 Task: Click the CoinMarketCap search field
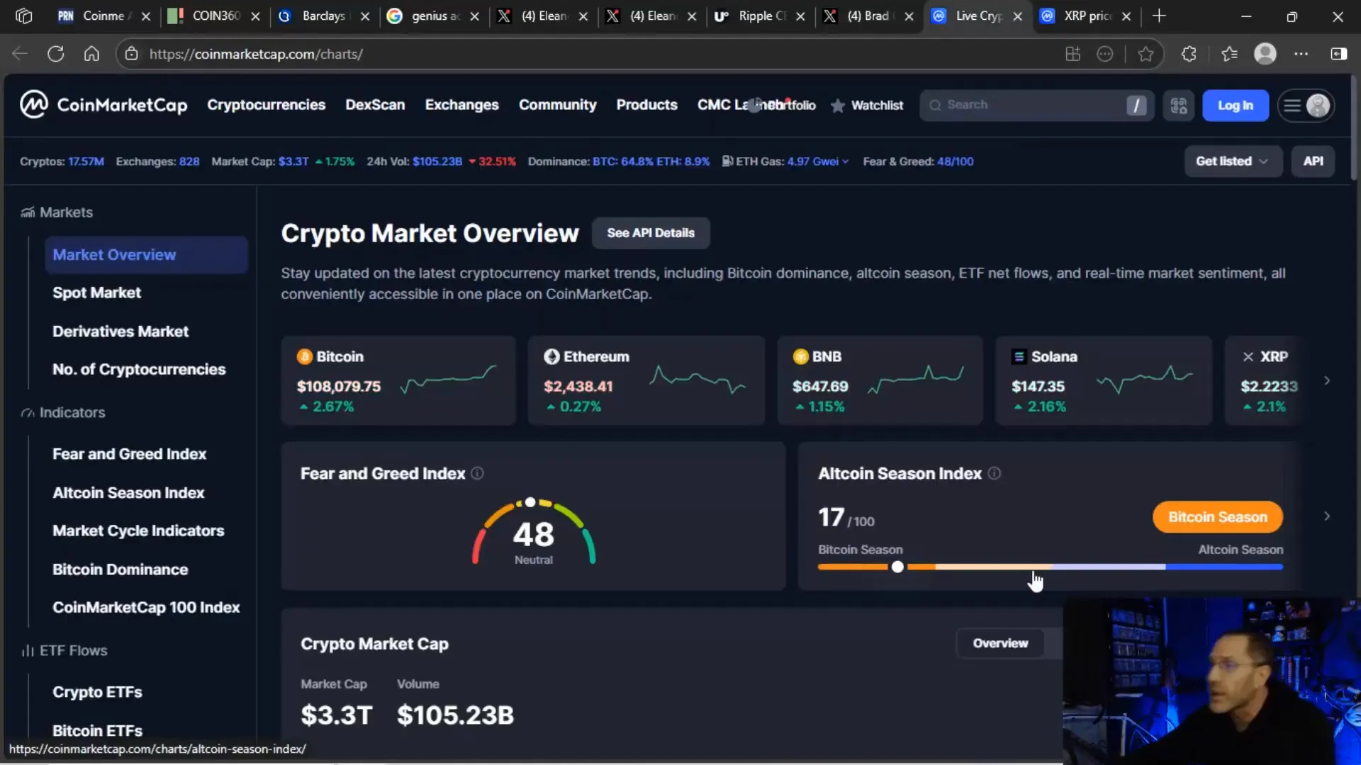click(1037, 105)
